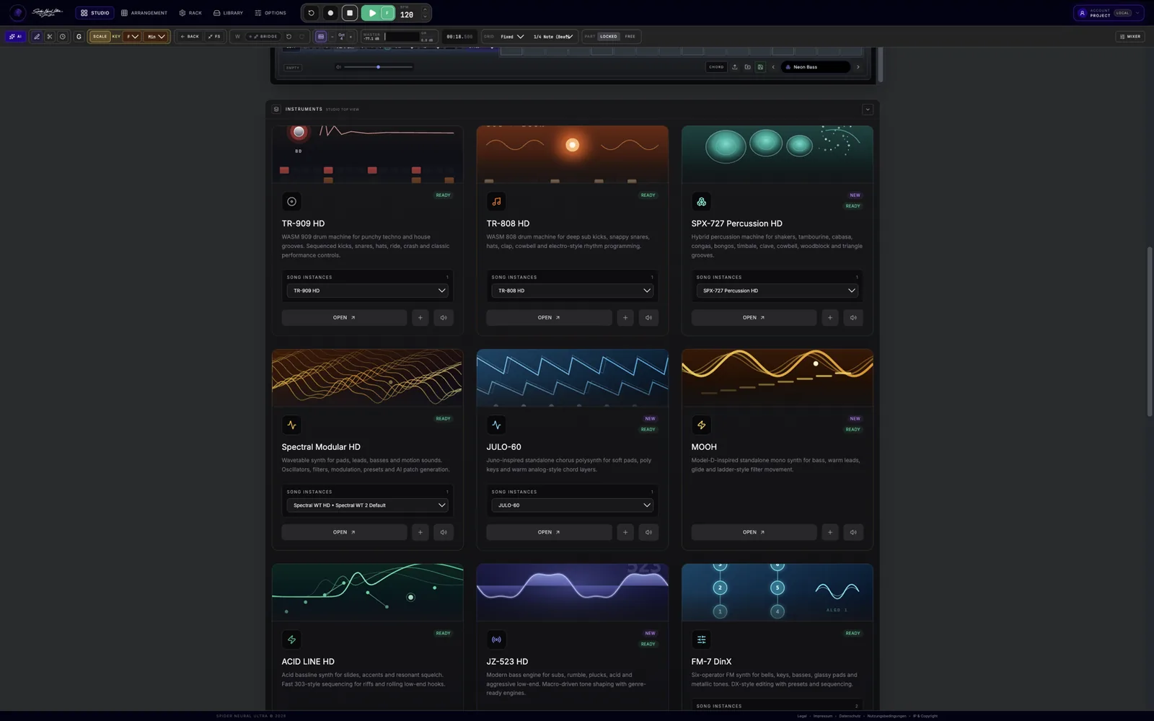Screen dimensions: 1154x721
Task: Click the JULO-60 instrument icon
Action: click(x=496, y=425)
